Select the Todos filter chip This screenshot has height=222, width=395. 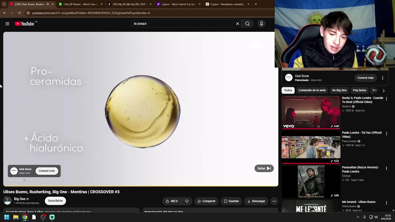(288, 90)
